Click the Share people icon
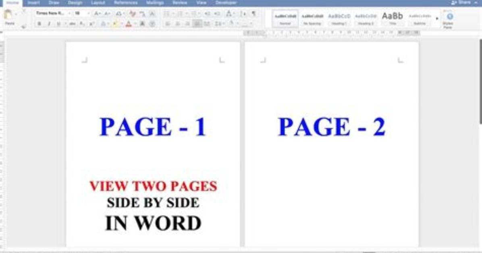Image resolution: width=482 pixels, height=253 pixels. point(454,2)
